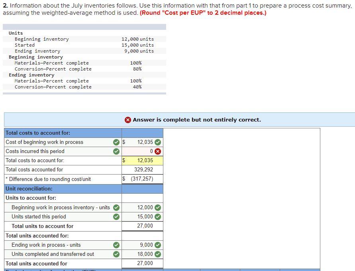Image resolution: width=355 pixels, height=271 pixels.
Task: Click the yellow Total costs to account for 12,035 cell
Action: point(142,161)
